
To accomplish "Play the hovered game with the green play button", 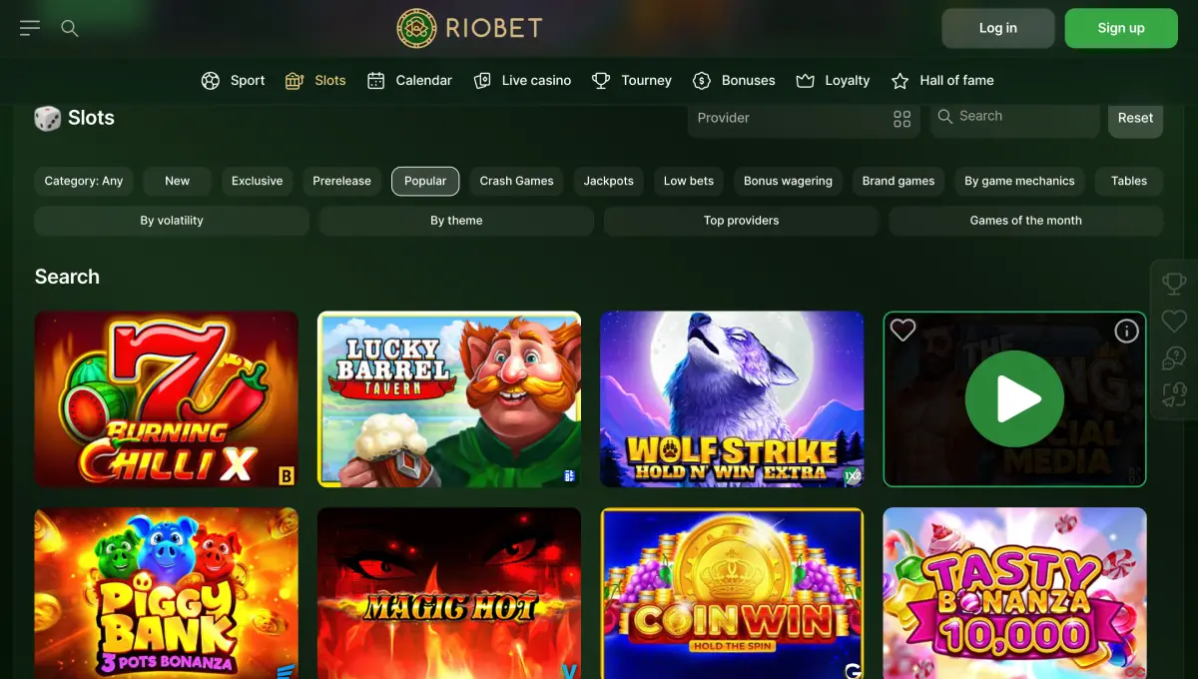I will click(x=1014, y=398).
